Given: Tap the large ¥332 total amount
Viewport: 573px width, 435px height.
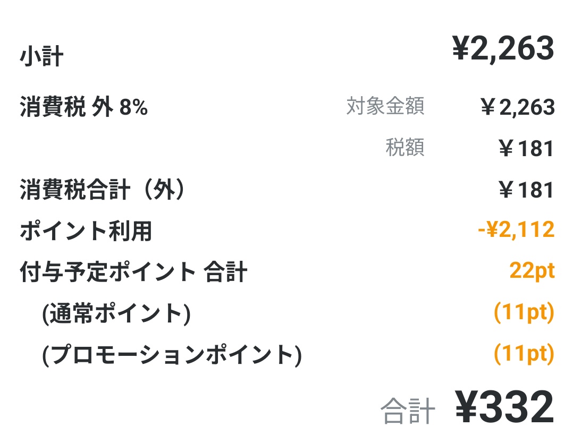Looking at the screenshot, I should pos(504,408).
